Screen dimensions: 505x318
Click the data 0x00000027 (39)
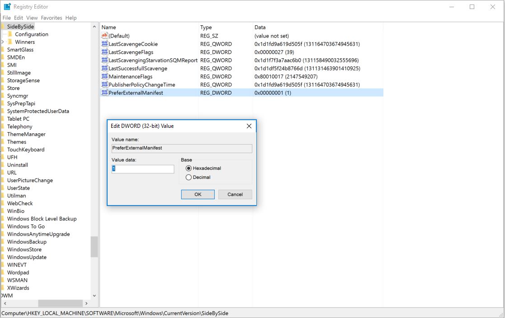pos(274,52)
